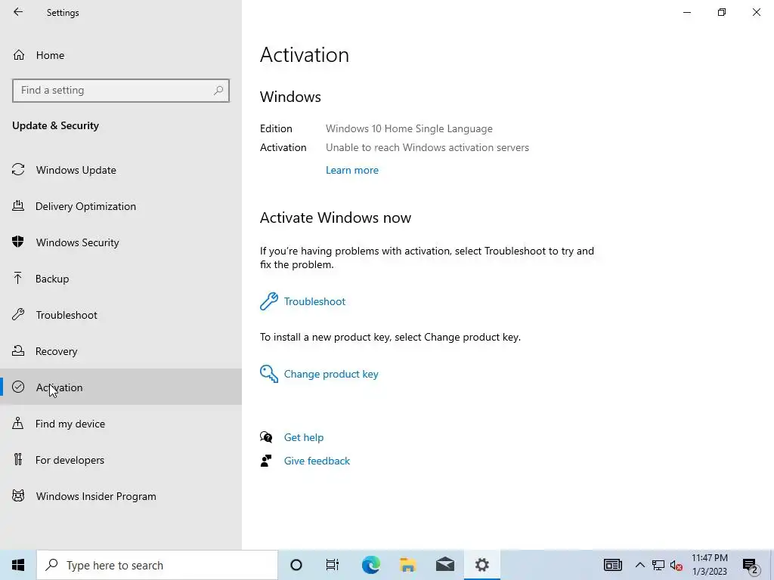
Task: Focus the Find a setting search box
Action: (121, 91)
